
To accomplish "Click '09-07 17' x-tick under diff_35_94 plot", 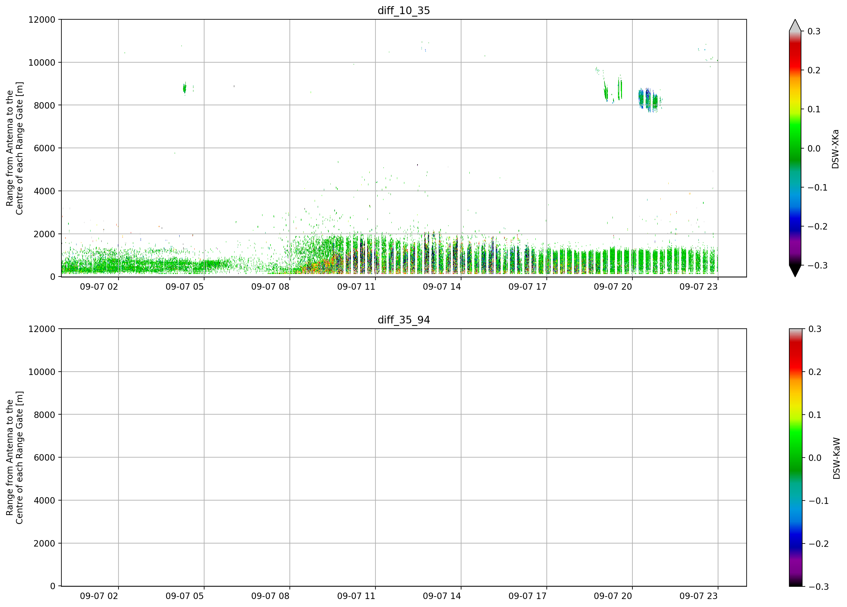I will 527,596.
